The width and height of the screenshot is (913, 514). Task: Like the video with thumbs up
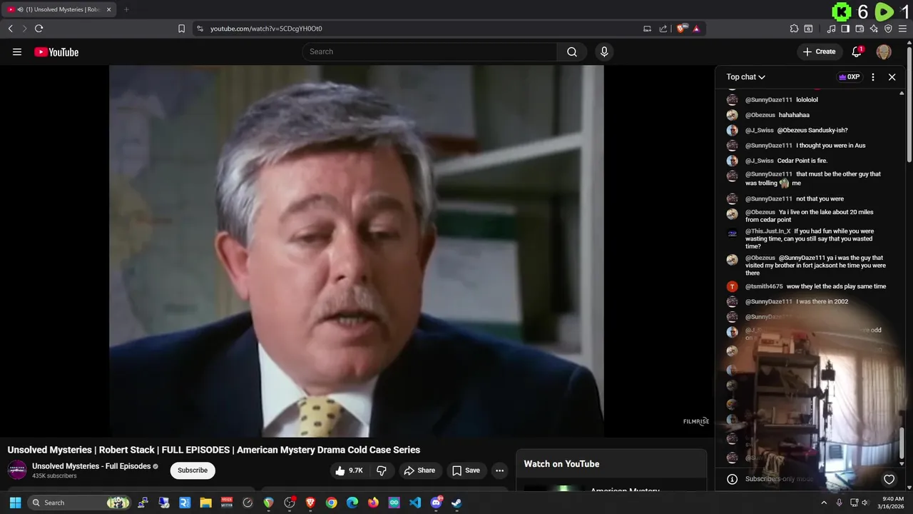(348, 470)
